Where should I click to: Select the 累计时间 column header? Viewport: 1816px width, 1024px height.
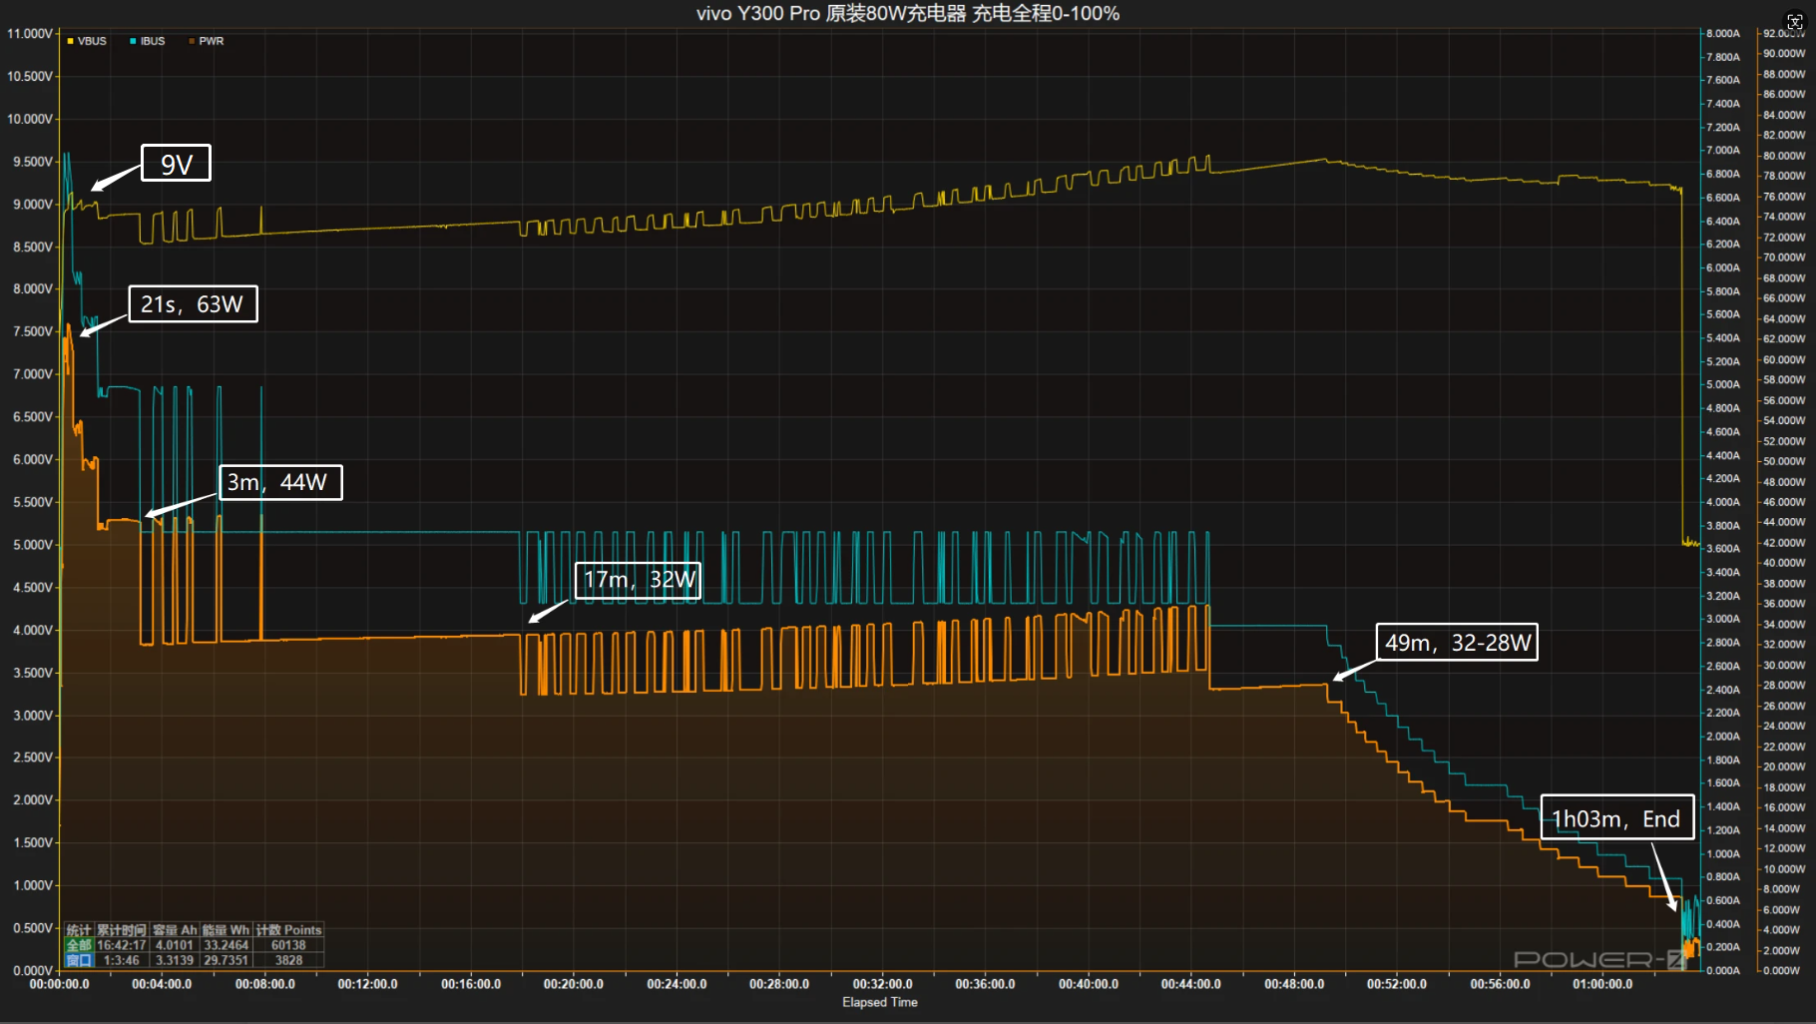tap(122, 930)
